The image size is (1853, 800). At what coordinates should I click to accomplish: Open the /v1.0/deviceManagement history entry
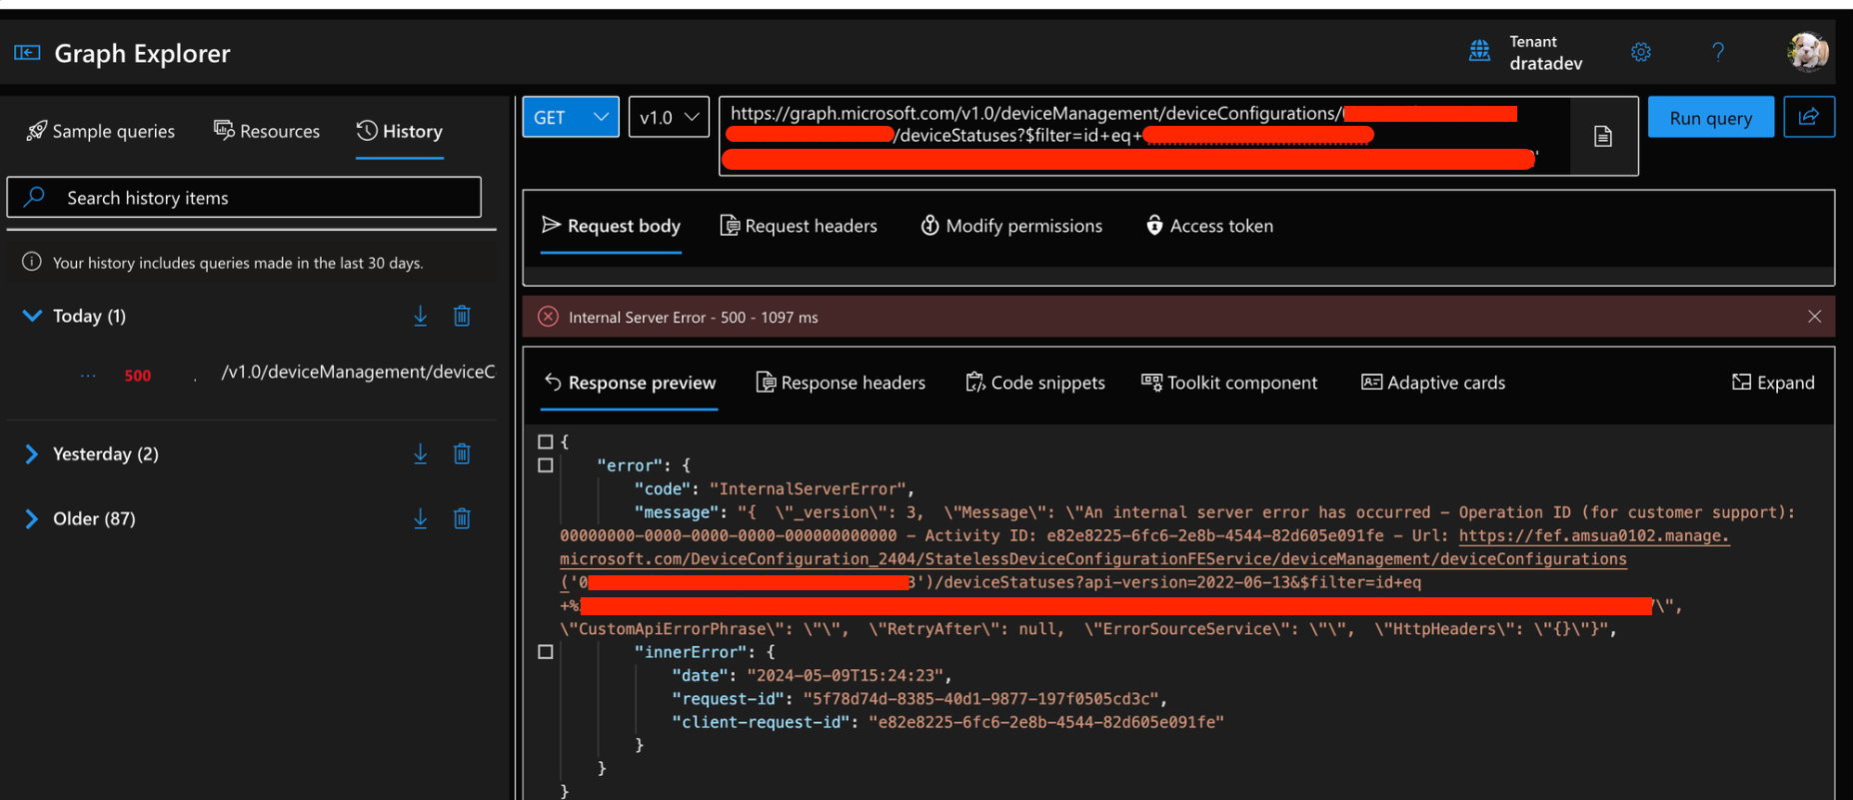pyautogui.click(x=358, y=372)
